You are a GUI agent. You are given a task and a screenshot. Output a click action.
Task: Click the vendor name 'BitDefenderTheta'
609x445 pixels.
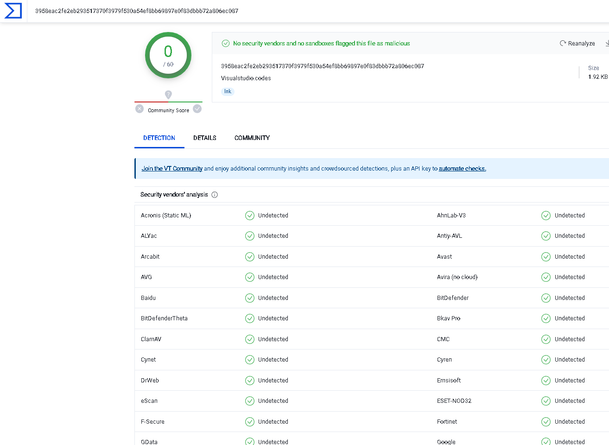click(165, 318)
